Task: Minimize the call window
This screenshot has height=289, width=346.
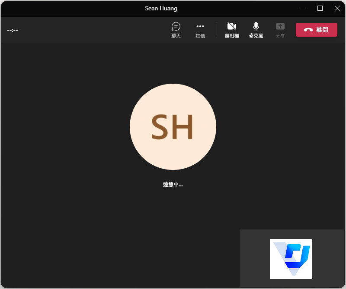Action: 303,8
